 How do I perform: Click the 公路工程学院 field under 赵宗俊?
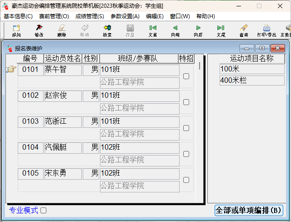point(140,109)
